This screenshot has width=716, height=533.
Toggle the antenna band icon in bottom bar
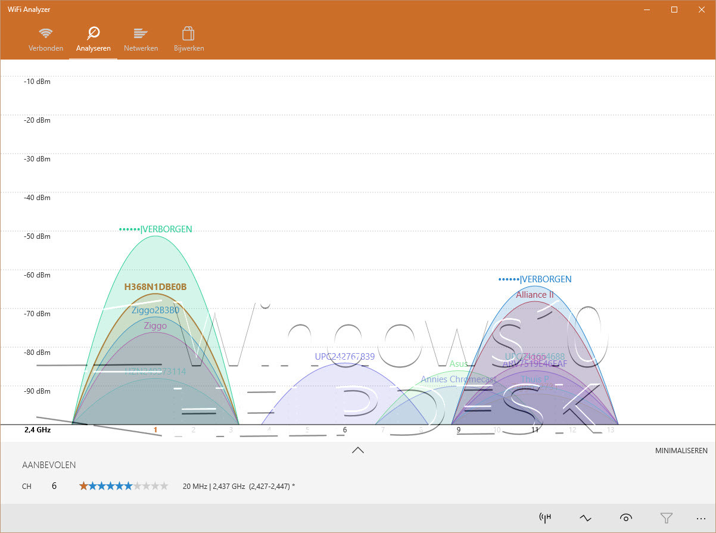click(x=544, y=518)
